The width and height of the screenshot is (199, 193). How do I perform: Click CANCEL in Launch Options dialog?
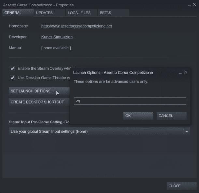(171, 116)
